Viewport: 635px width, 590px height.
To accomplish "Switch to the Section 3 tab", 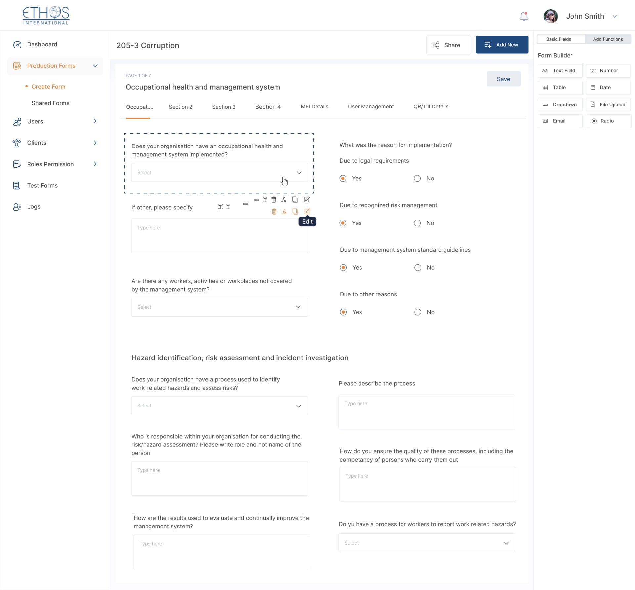I will (224, 106).
